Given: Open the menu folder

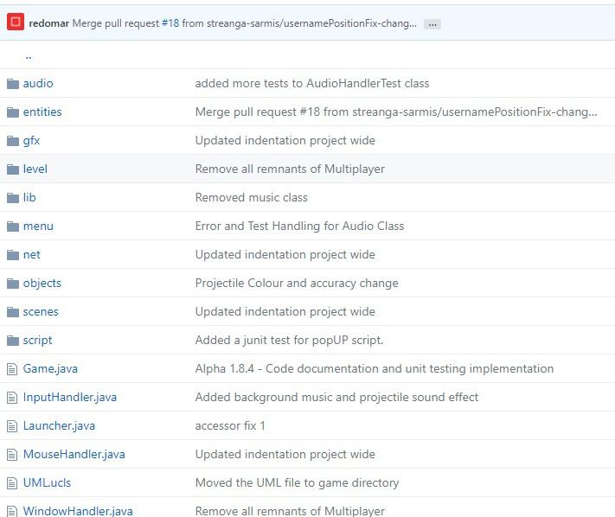Looking at the screenshot, I should [x=38, y=227].
